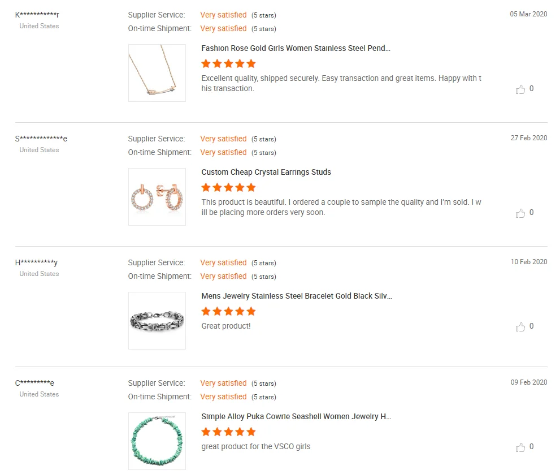View the crystal earrings studs image

click(157, 197)
